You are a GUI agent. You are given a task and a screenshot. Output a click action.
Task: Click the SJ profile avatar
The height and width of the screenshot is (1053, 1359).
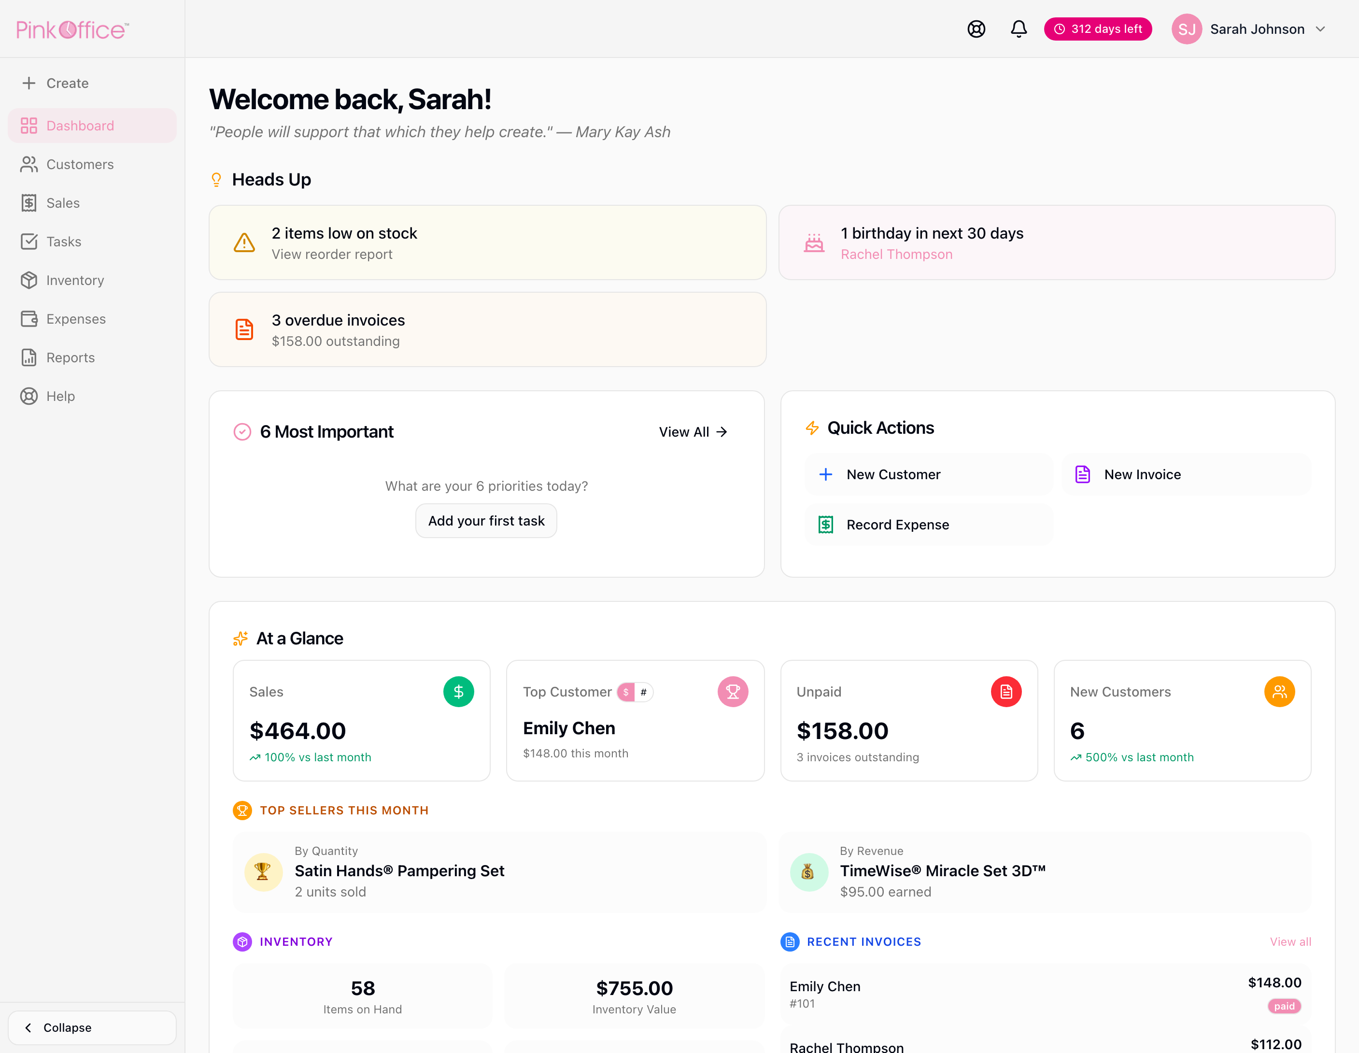[x=1187, y=29]
